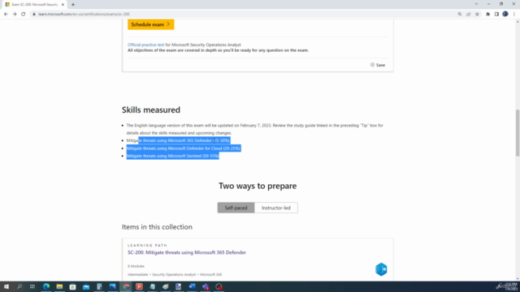Click the Defender for Cloud (20-25%) line
Image resolution: width=520 pixels, height=292 pixels.
click(183, 148)
